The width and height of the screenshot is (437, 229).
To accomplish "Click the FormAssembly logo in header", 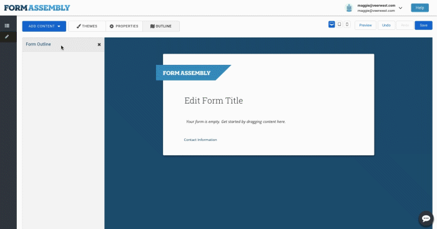I will [x=37, y=8].
